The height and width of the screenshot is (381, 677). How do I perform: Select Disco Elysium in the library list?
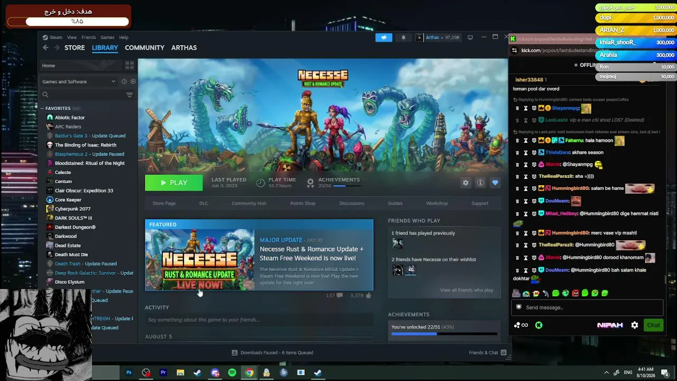tap(69, 282)
